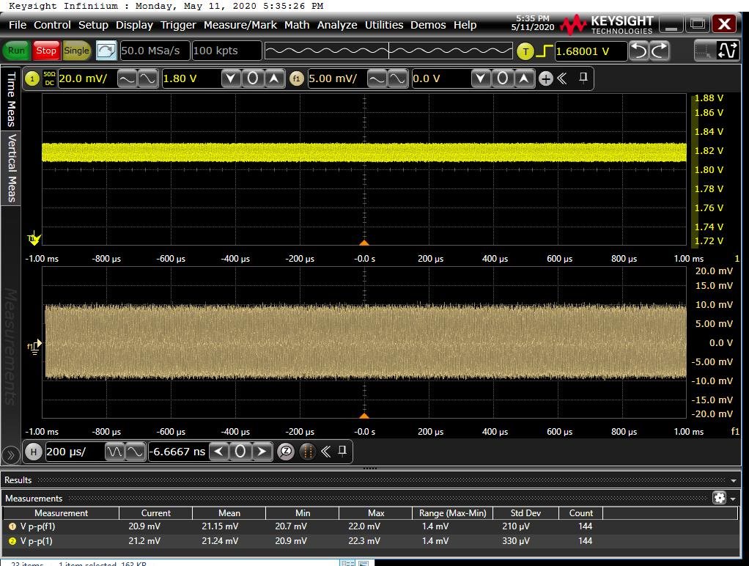749x566 pixels.
Task: Click the Auto Scale icon next to Single
Action: [x=106, y=51]
